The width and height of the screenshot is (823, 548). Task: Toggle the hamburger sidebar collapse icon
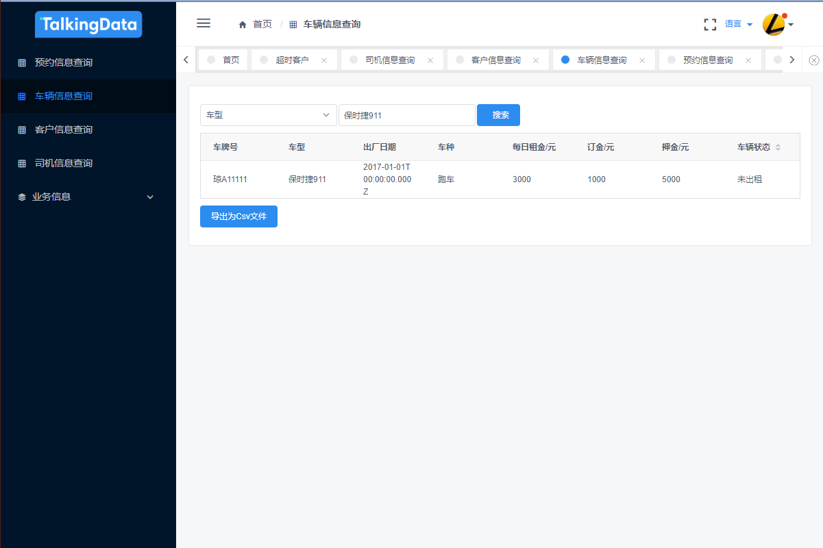point(204,23)
